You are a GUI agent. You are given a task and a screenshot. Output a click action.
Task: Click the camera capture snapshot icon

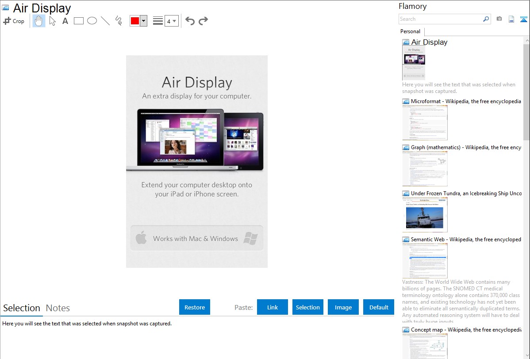tap(499, 19)
